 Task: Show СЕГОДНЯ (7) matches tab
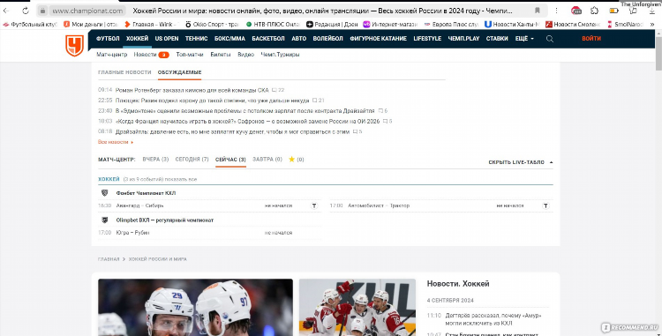192,160
